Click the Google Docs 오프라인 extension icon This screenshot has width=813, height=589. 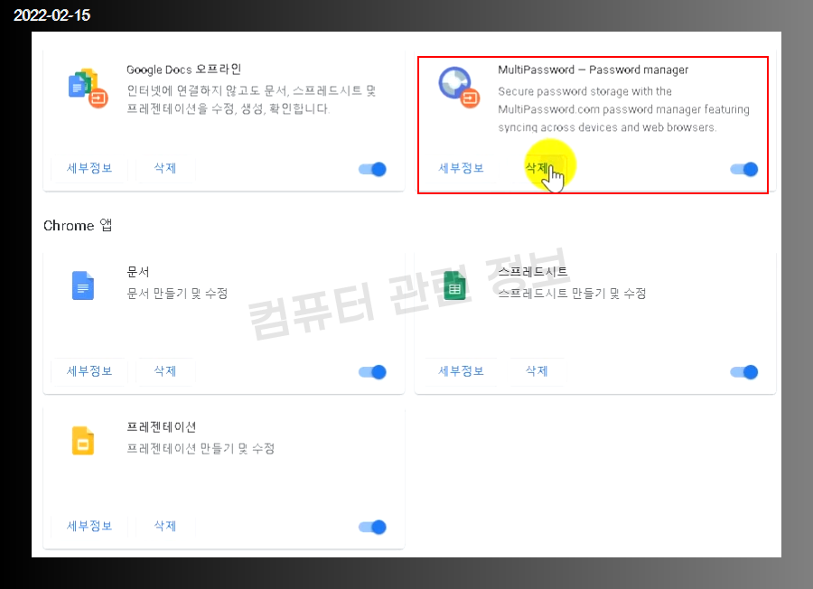tap(88, 88)
